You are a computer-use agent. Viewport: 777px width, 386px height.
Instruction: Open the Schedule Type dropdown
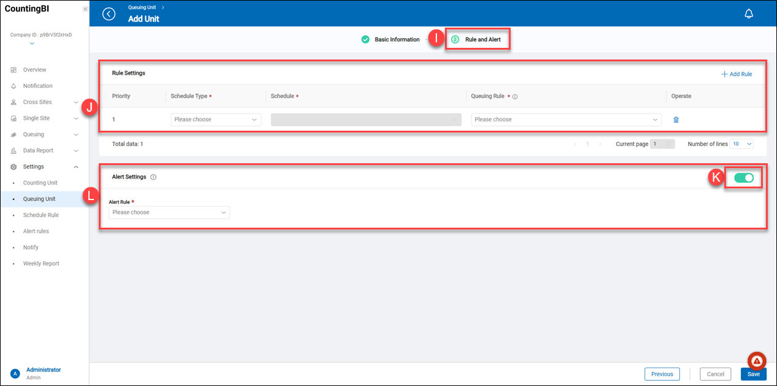(215, 120)
